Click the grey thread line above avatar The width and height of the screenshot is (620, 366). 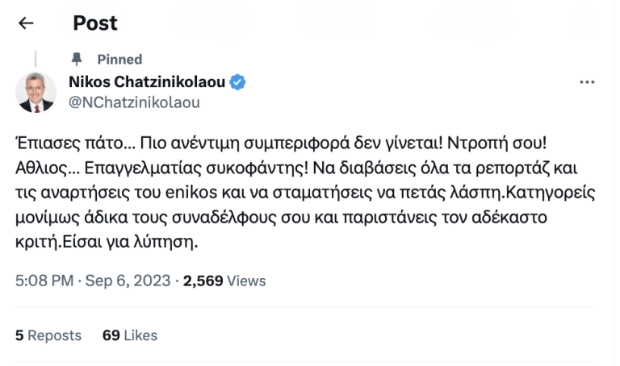click(36, 58)
